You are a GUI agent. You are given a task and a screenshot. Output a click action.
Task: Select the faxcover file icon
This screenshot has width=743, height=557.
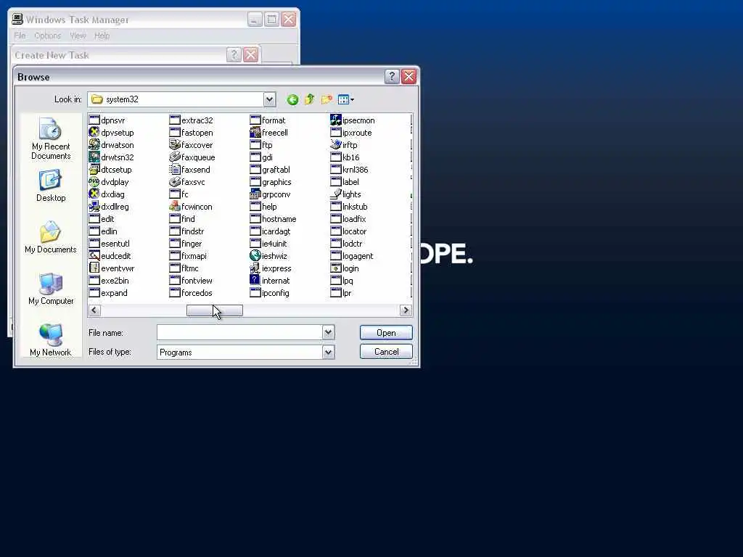[x=175, y=145]
